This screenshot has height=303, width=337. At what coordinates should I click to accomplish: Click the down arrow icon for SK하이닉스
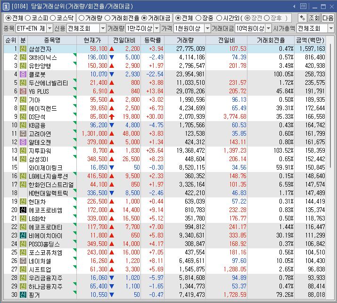point(112,57)
